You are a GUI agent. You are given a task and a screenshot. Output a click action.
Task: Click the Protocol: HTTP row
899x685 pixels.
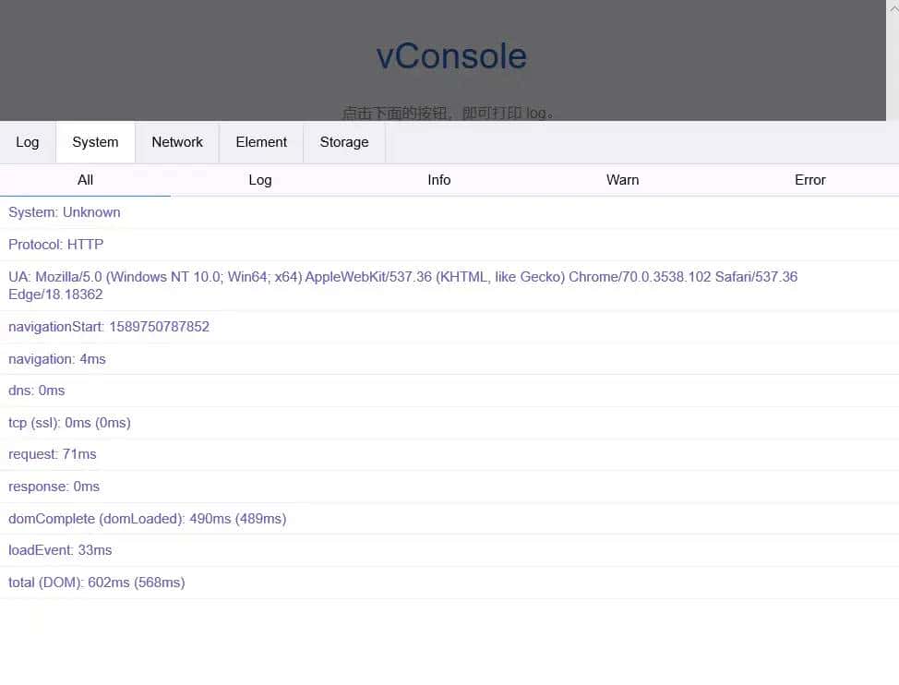click(x=57, y=244)
